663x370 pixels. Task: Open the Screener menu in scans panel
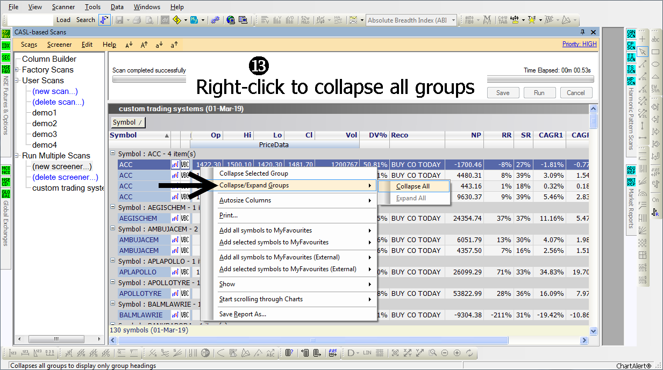59,45
